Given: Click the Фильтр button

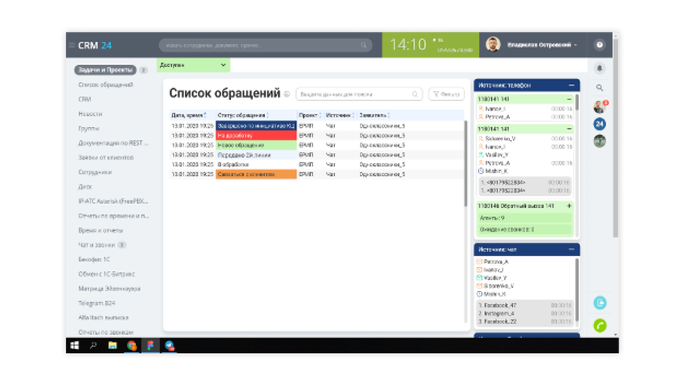Looking at the screenshot, I should click(446, 94).
